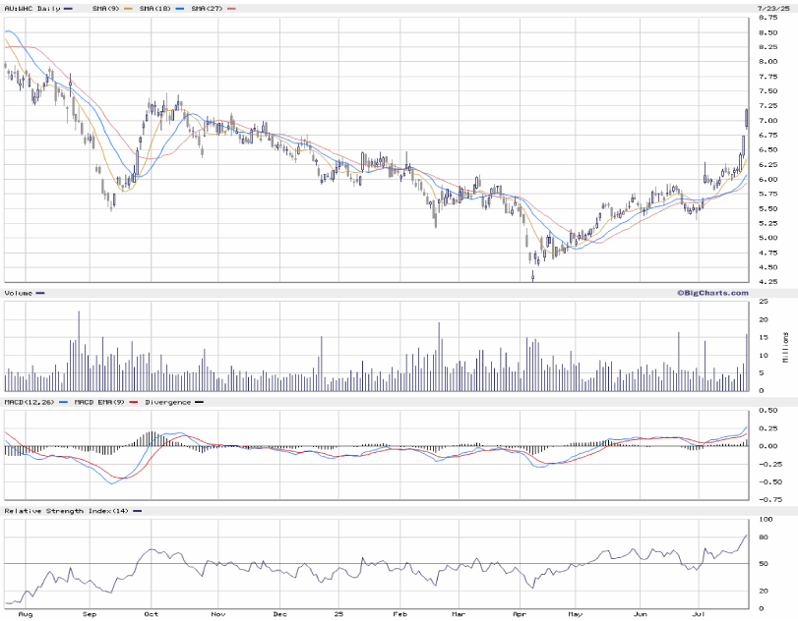
Task: Click the AU:WHC Daily chart title
Action: [x=32, y=8]
